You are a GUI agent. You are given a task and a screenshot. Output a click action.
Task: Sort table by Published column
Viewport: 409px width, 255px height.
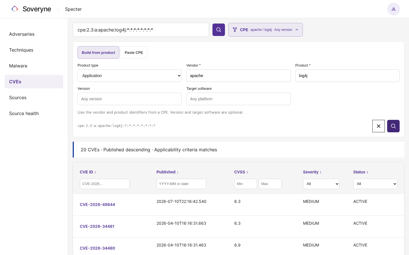click(168, 172)
